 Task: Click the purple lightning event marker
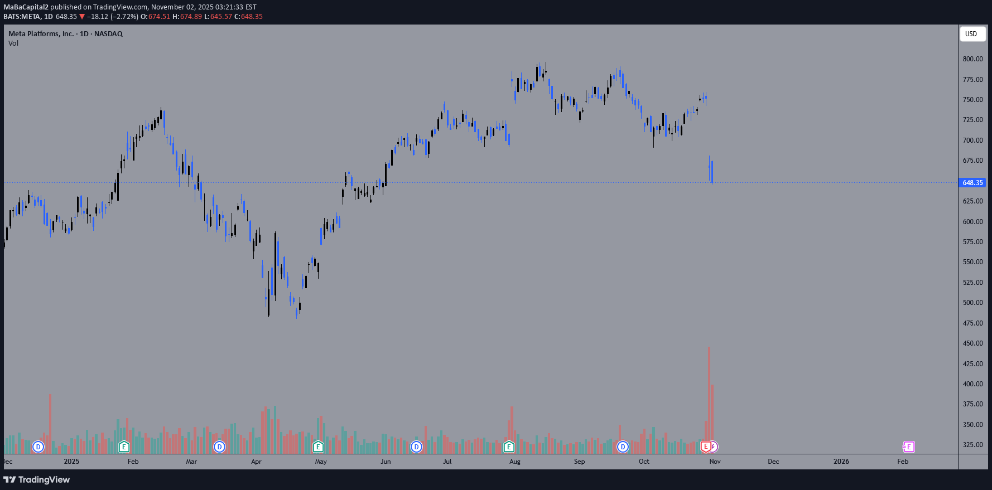714,447
